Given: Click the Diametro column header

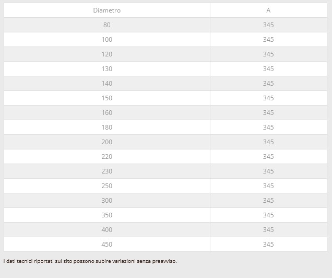Looking at the screenshot, I should [107, 10].
